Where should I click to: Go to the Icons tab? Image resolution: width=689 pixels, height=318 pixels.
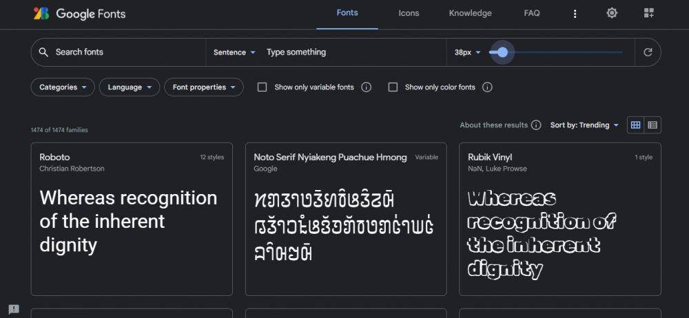click(x=409, y=13)
